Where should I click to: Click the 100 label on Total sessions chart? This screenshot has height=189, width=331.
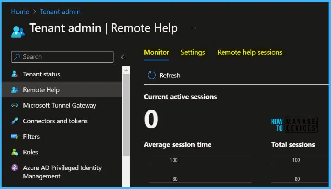point(296,160)
